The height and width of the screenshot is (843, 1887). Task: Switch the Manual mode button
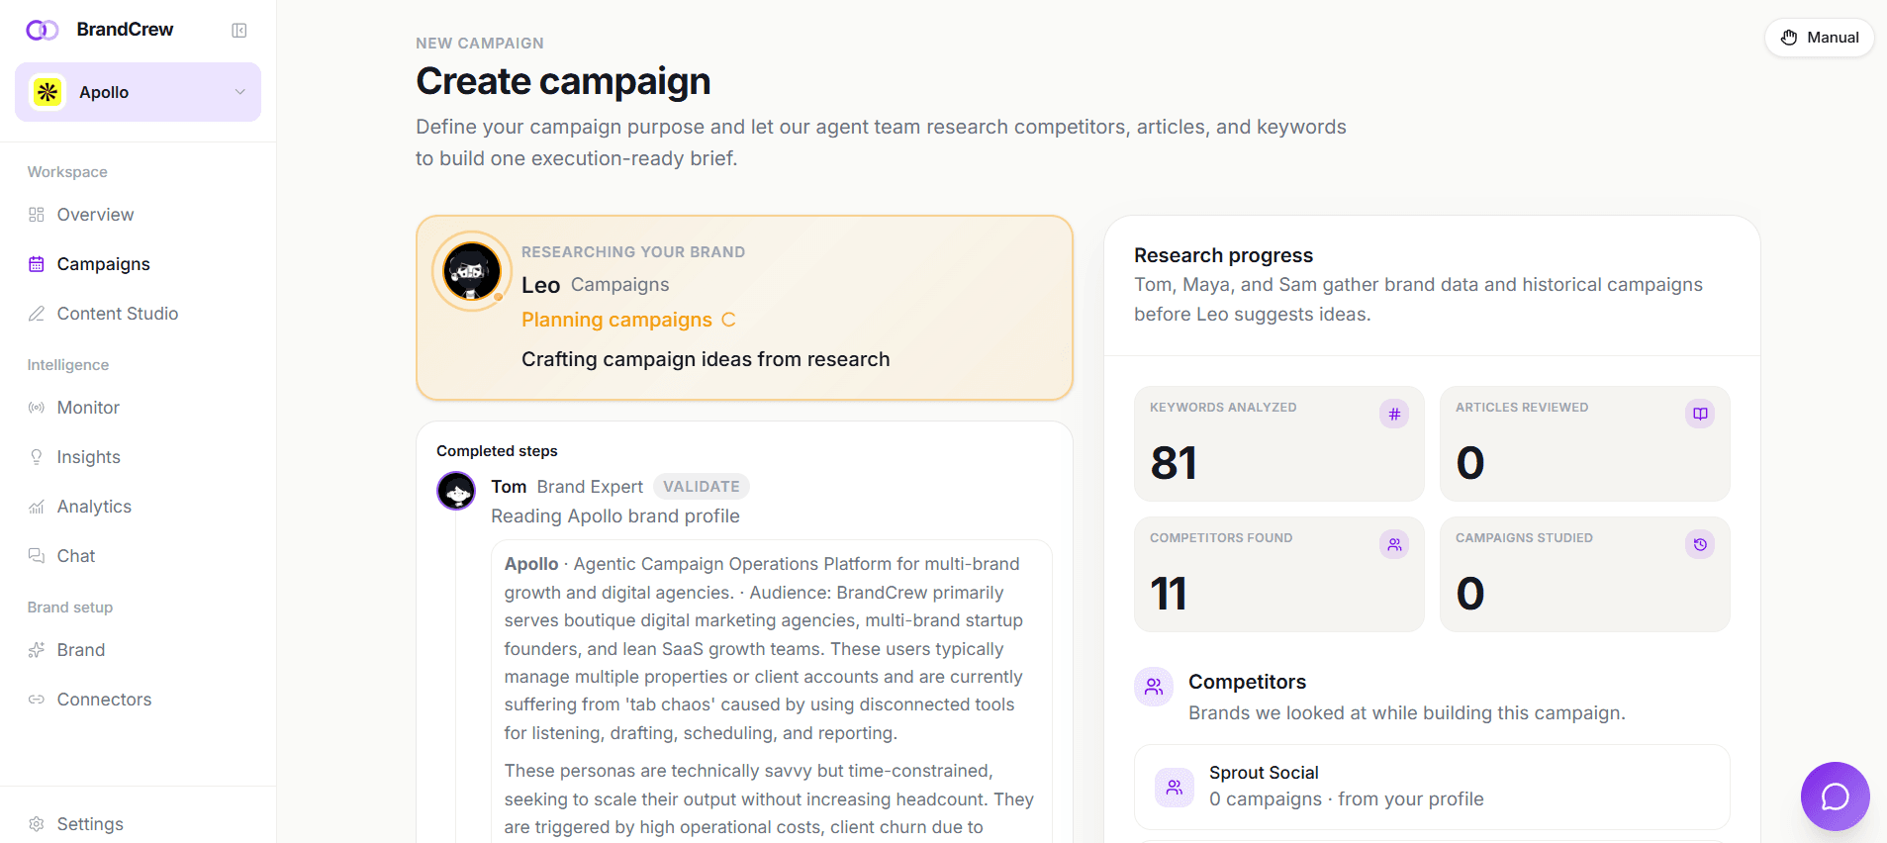pyautogui.click(x=1819, y=38)
